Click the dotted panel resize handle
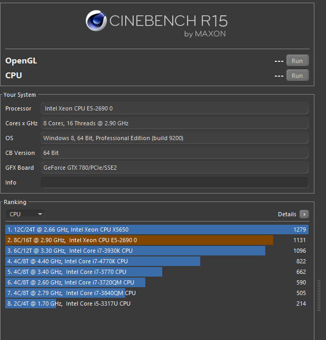 pyautogui.click(x=319, y=296)
